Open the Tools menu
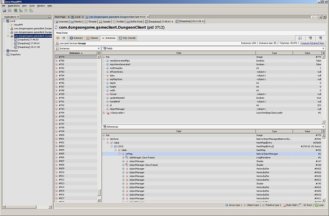 click(32, 6)
